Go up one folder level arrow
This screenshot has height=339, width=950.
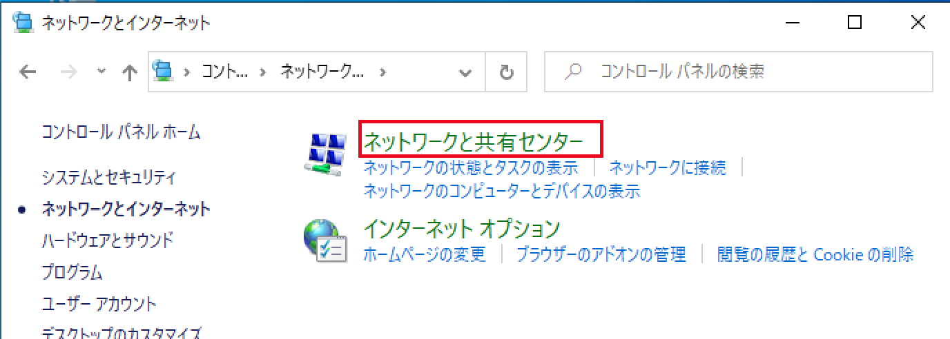coord(129,72)
